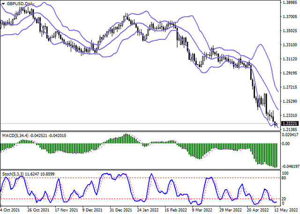Click the 1.37005 price axis label
300x214 pixels.
(x=291, y=17)
